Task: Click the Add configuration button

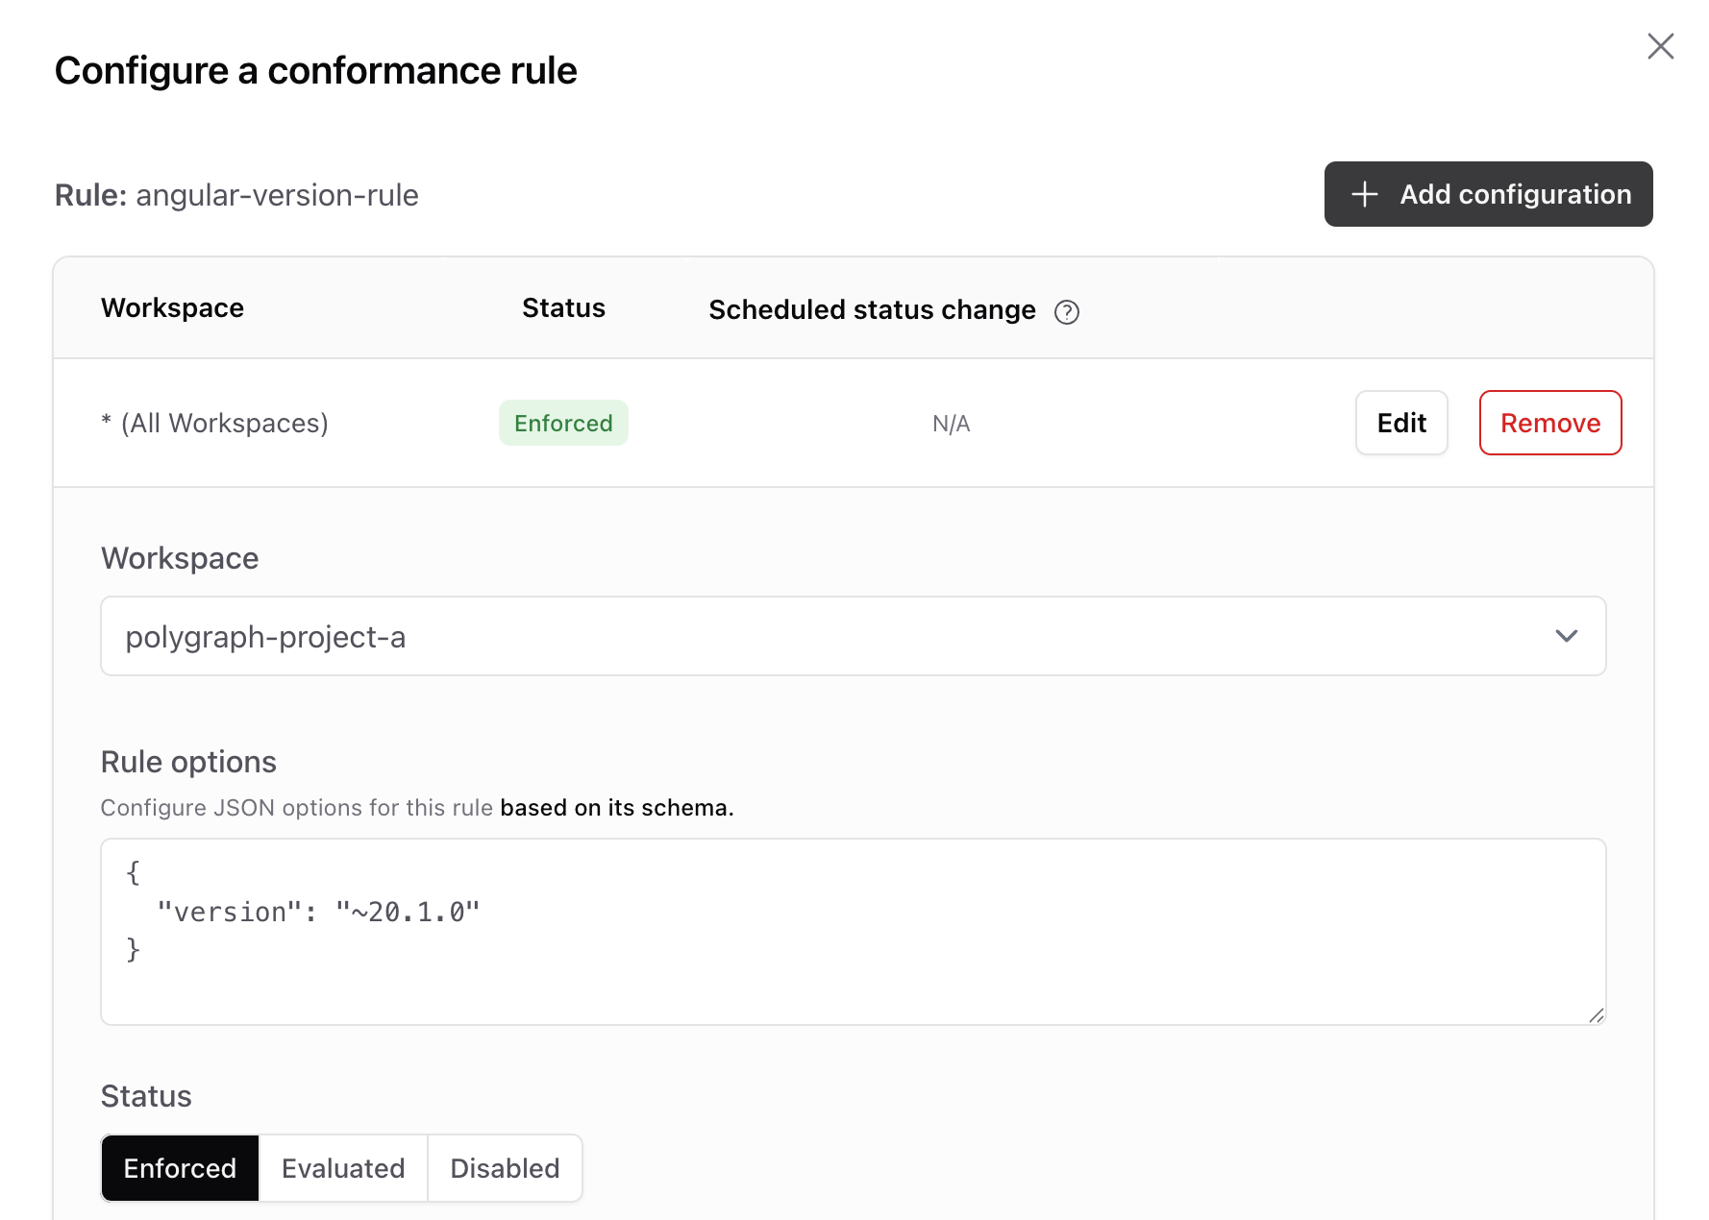Action: pos(1488,194)
